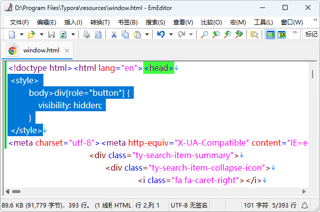Click the Print icon in the toolbar

click(86, 34)
